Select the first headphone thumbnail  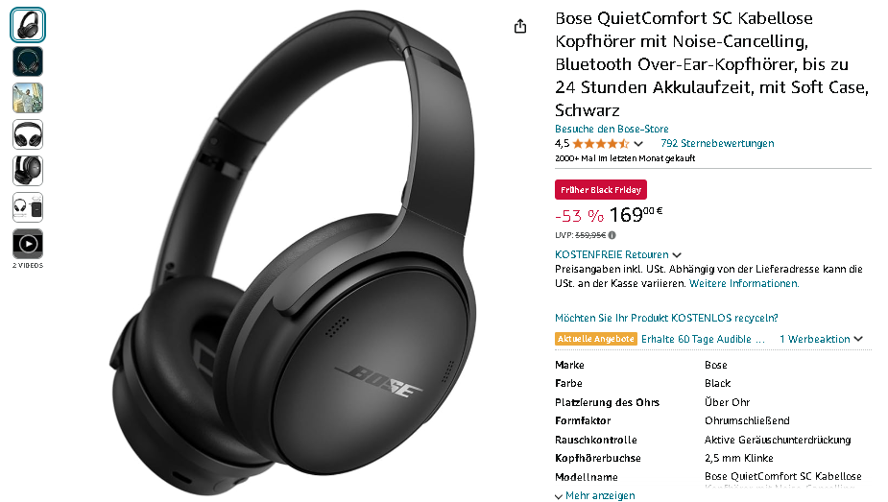point(28,26)
